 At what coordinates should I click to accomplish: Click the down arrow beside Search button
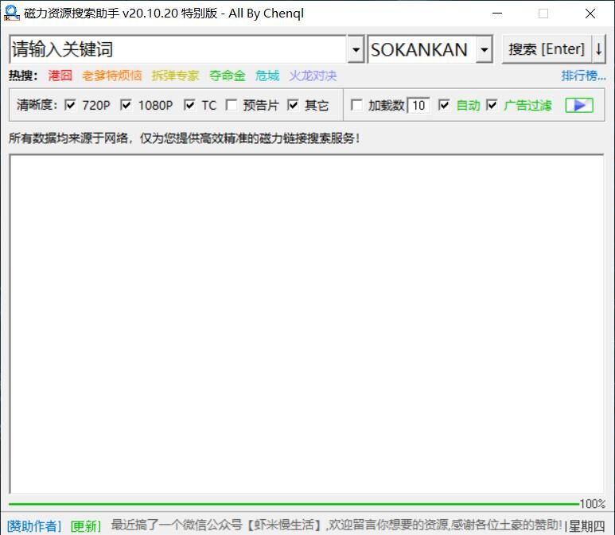pos(599,49)
